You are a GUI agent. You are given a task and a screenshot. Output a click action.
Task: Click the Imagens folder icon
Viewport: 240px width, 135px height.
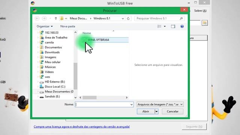[42, 57]
